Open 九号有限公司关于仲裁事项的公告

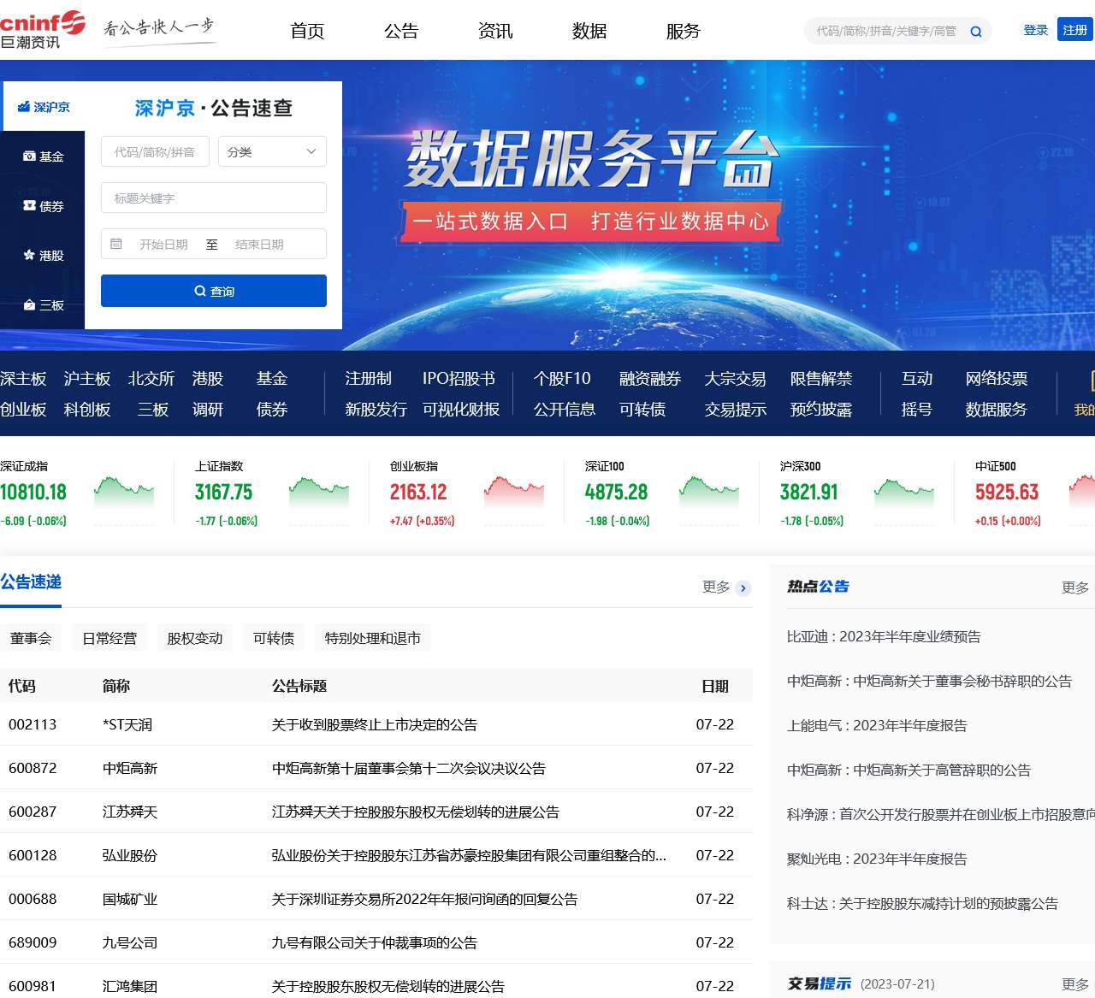pyautogui.click(x=375, y=942)
